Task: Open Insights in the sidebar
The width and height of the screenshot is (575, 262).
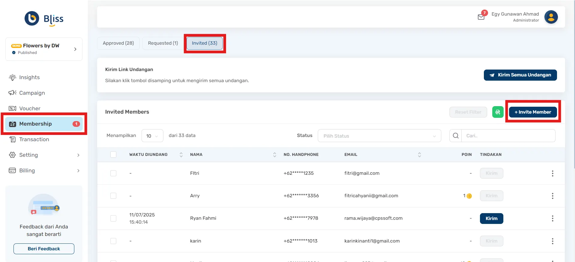Action: tap(29, 77)
